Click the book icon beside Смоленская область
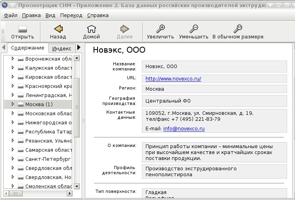The image size is (295, 200). tap(21, 187)
